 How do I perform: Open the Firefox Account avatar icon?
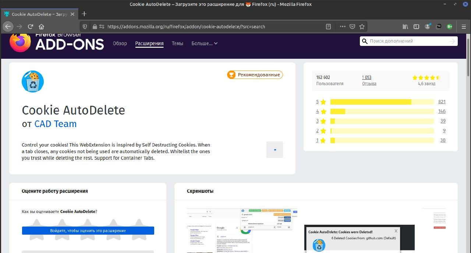428,26
